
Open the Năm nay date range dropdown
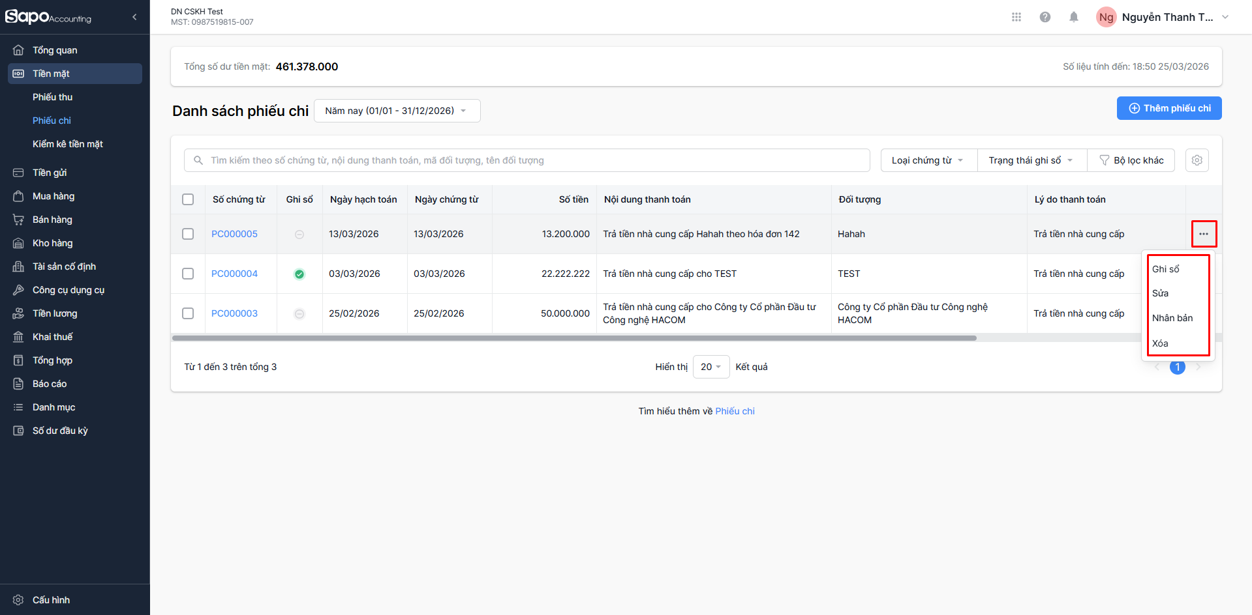point(396,111)
